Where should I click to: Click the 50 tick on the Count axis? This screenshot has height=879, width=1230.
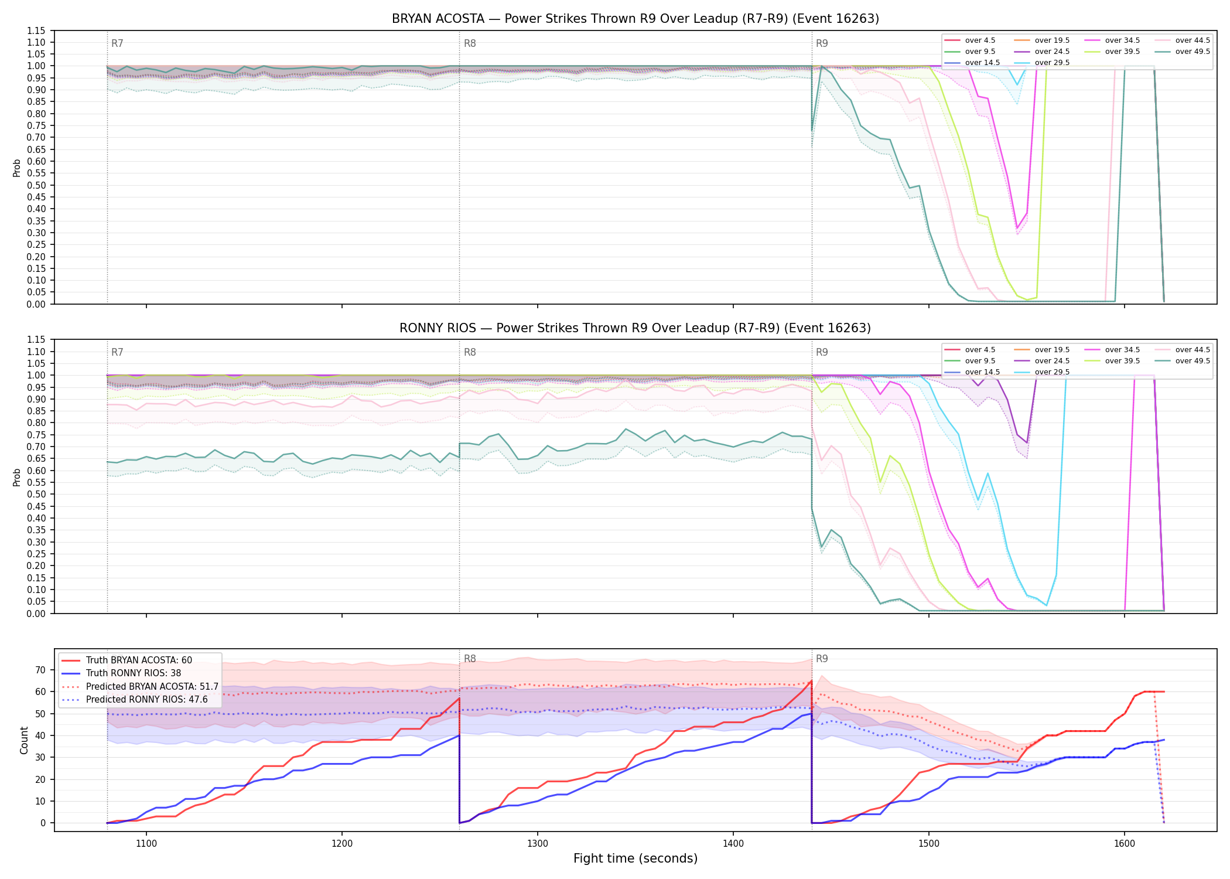(40, 714)
